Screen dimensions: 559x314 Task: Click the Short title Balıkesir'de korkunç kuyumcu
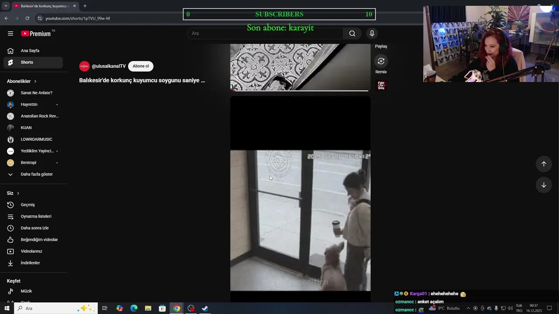tap(142, 80)
